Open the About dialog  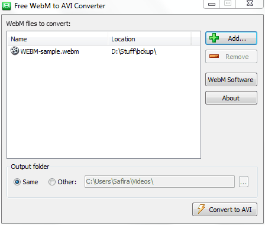click(x=231, y=98)
